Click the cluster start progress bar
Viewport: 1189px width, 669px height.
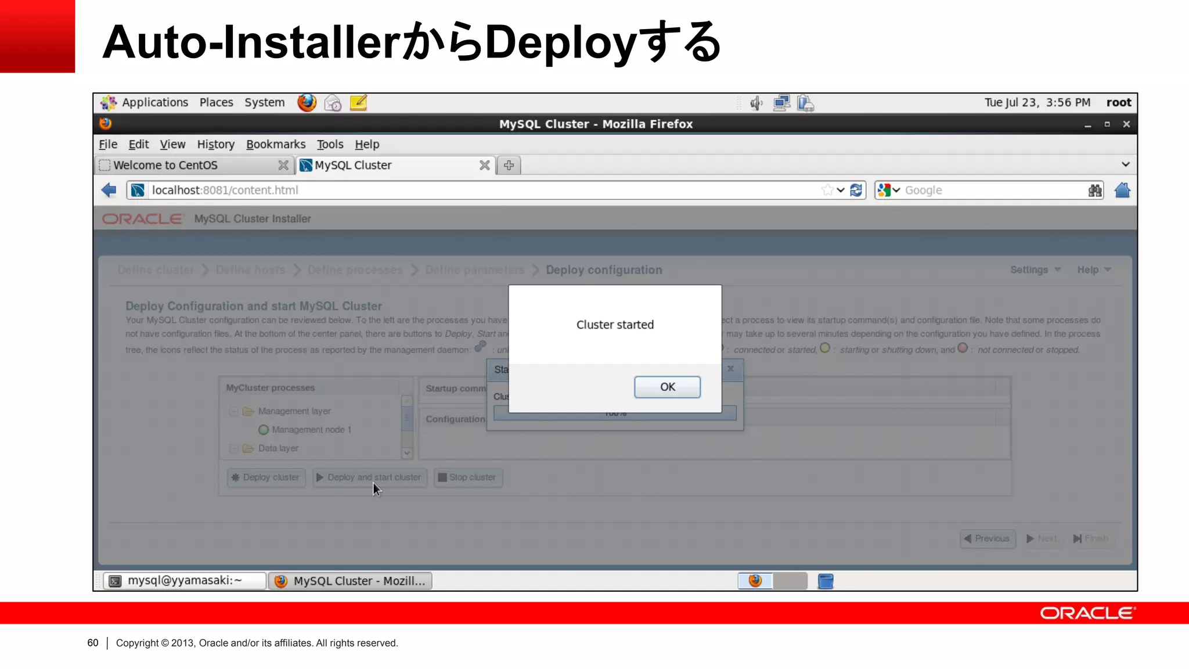[615, 413]
